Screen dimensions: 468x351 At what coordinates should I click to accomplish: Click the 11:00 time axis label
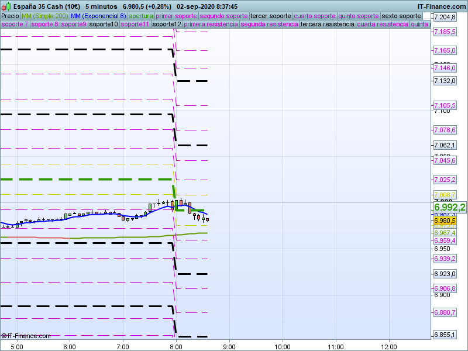[x=336, y=347]
